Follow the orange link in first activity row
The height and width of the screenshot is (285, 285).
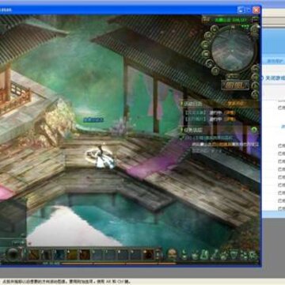coord(229,112)
